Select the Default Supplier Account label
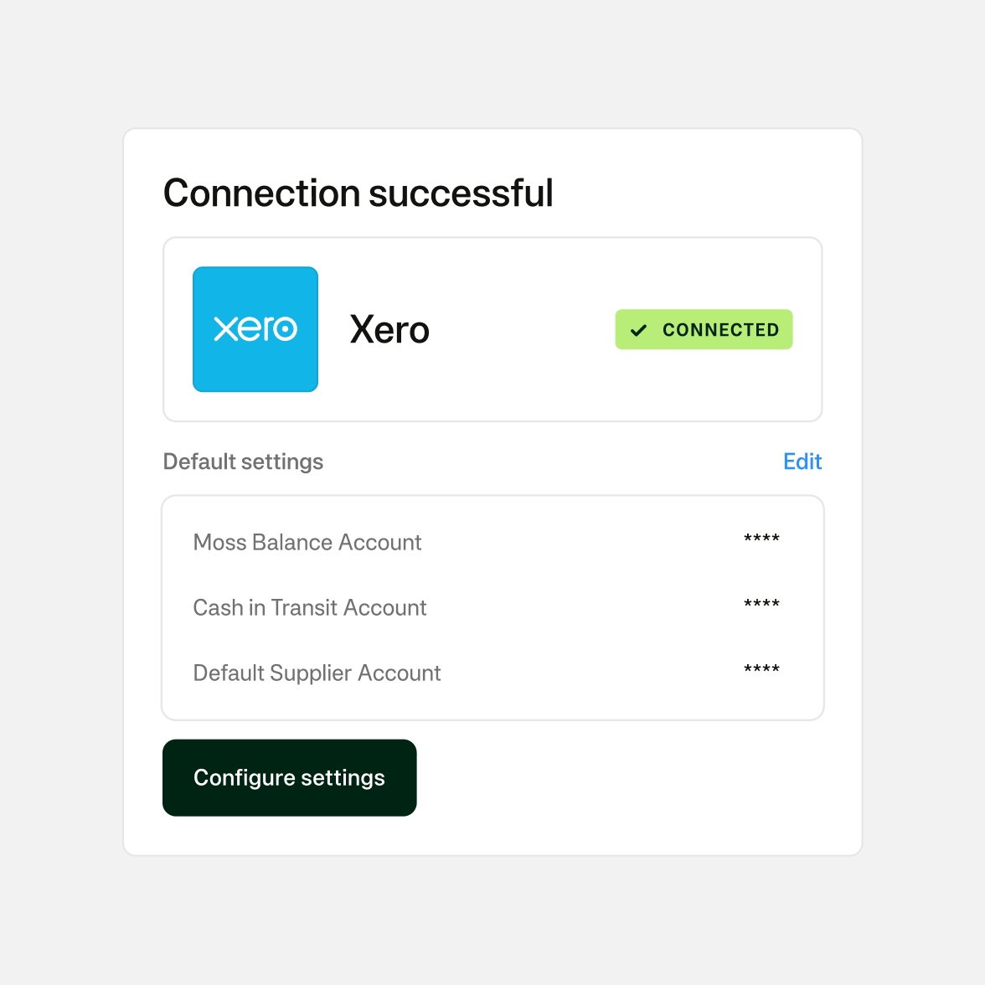The image size is (985, 985). point(317,673)
